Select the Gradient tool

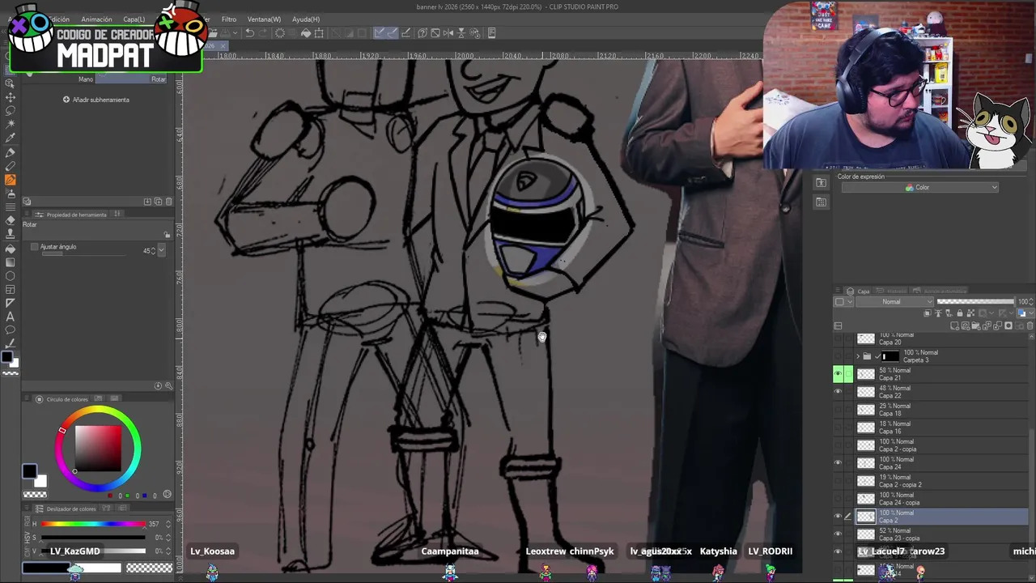[10, 262]
